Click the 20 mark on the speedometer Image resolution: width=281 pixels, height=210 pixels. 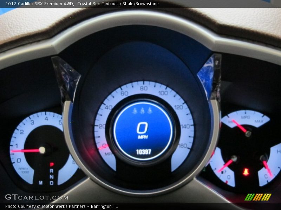(x=102, y=126)
